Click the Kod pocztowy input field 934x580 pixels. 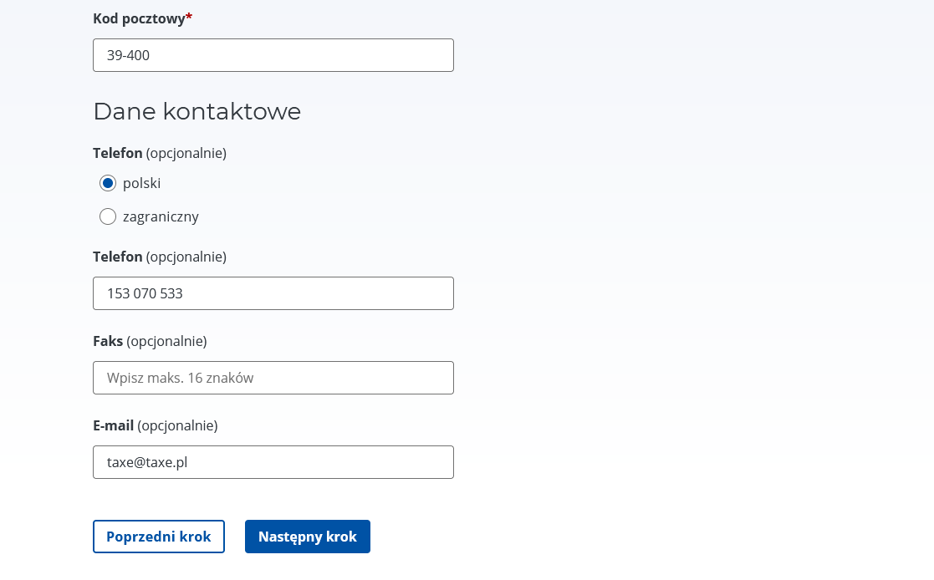[x=273, y=55]
